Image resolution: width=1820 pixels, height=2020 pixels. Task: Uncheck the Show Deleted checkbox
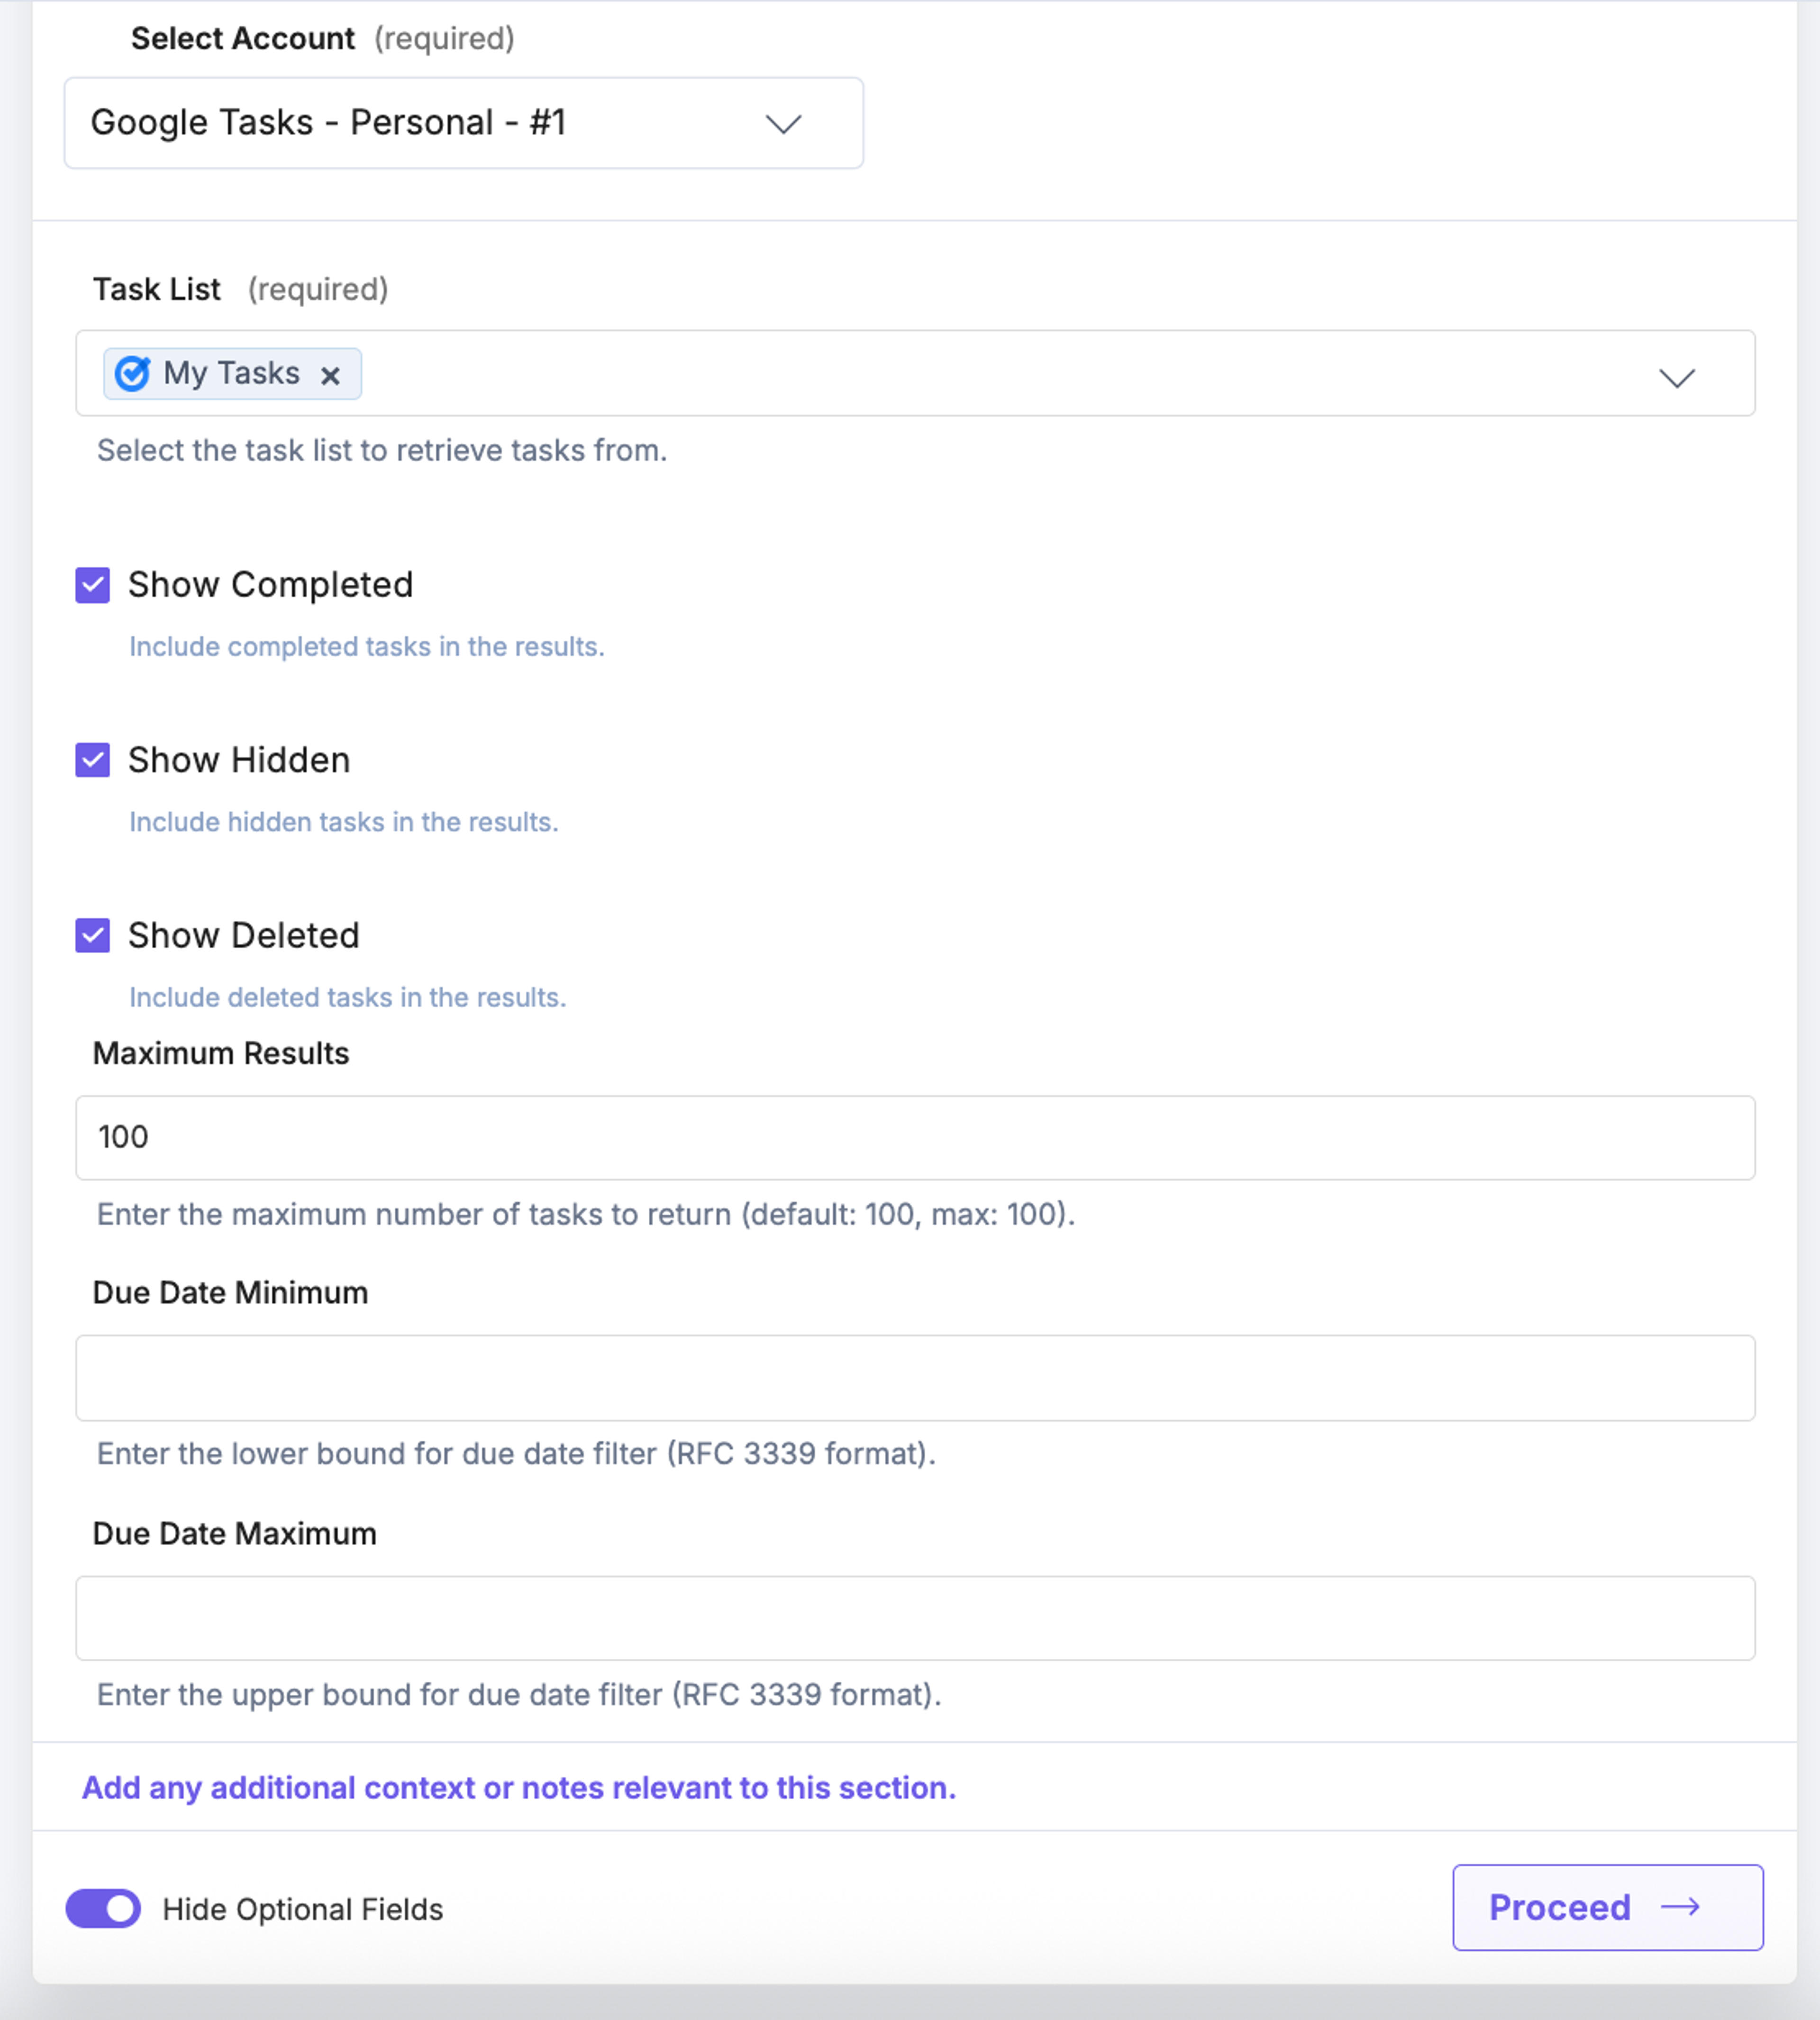click(x=93, y=935)
